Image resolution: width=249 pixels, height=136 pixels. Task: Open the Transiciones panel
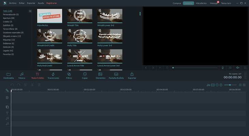click(53, 75)
